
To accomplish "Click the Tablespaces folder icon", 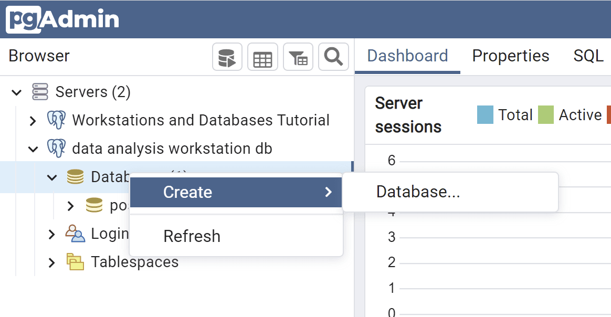I will [75, 261].
